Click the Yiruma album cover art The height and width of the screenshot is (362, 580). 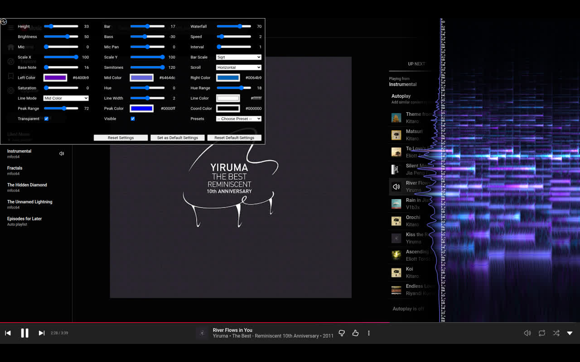click(x=231, y=177)
